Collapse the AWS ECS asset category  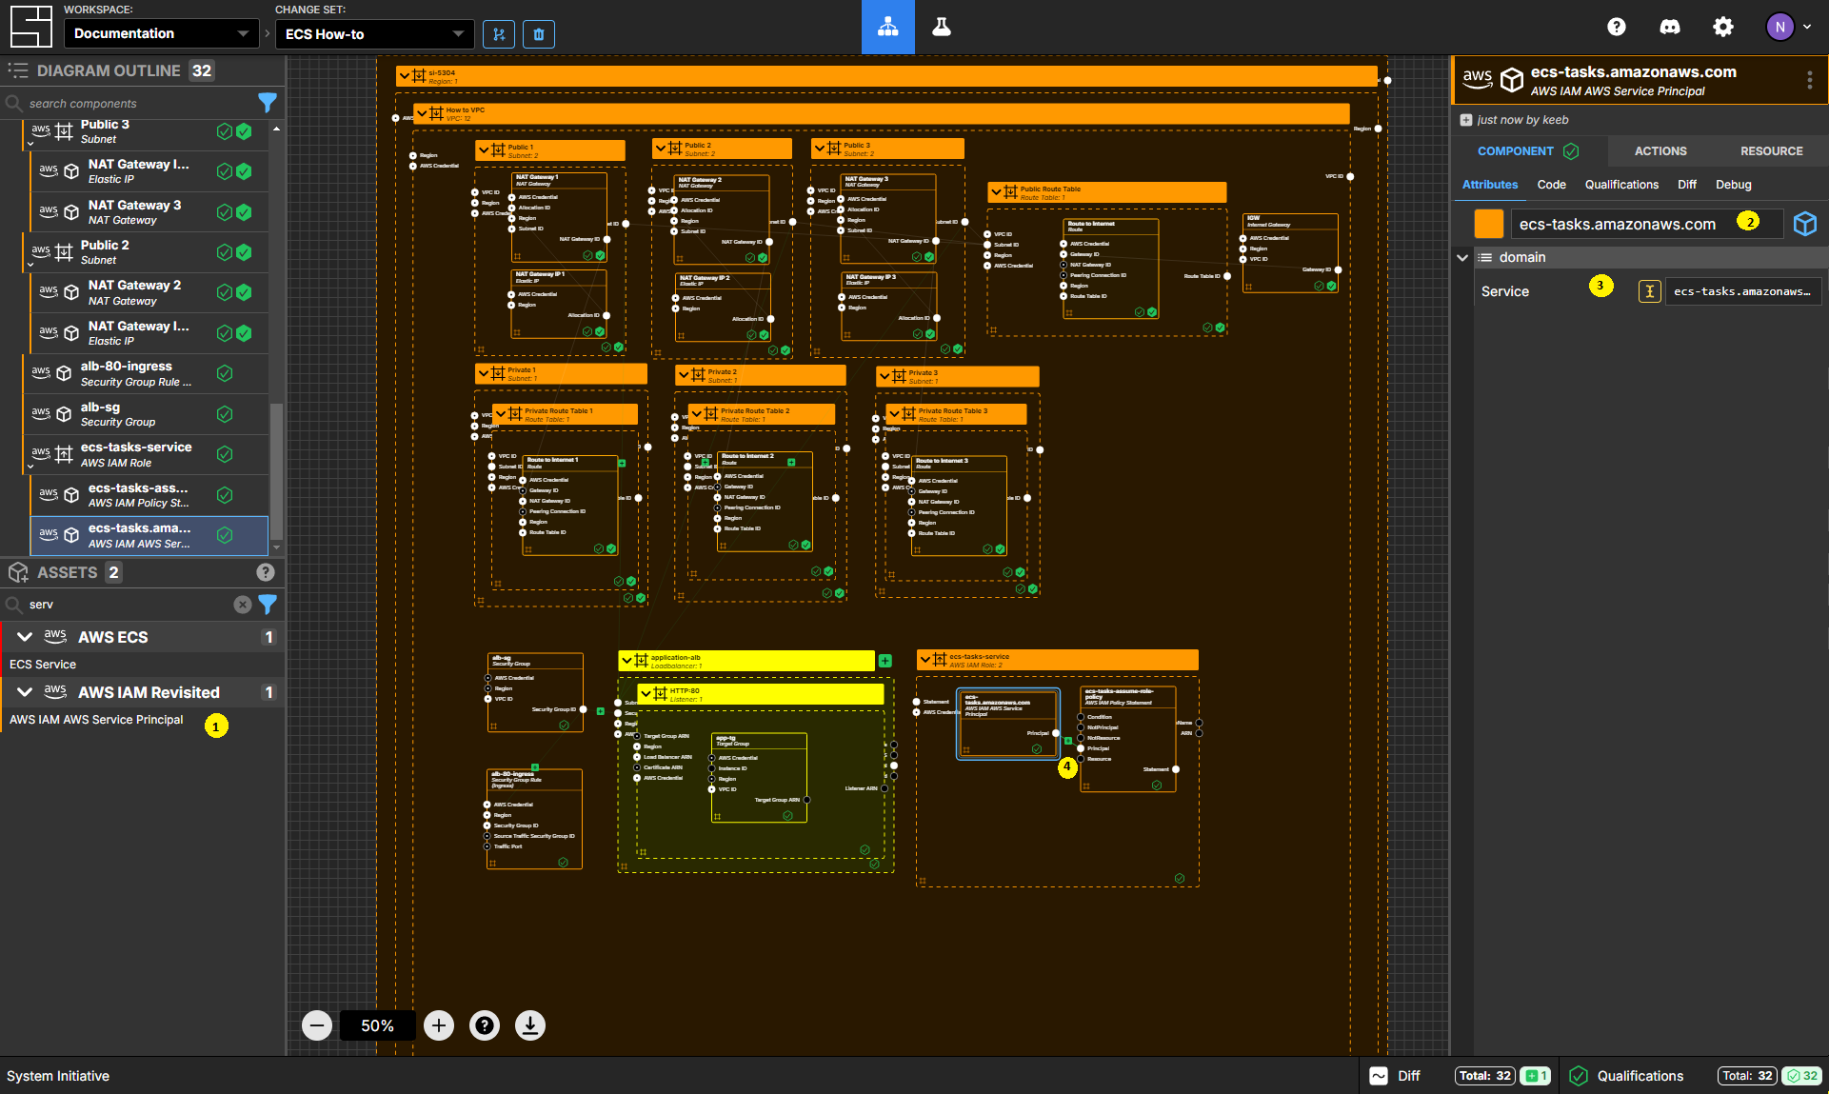25,637
